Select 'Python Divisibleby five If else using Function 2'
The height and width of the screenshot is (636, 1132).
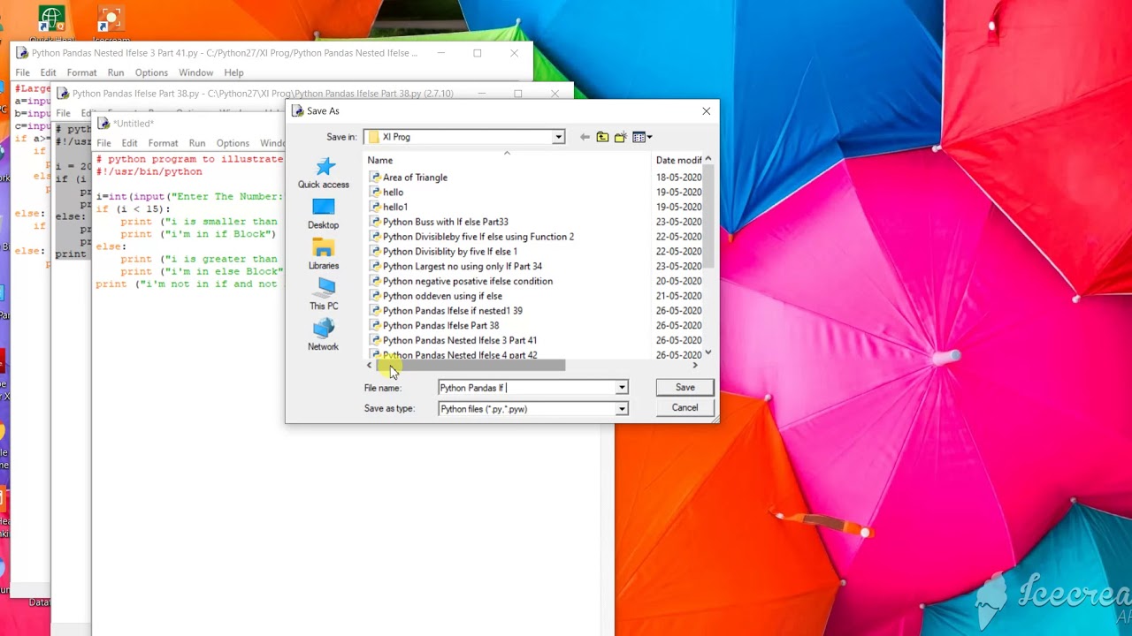point(478,237)
